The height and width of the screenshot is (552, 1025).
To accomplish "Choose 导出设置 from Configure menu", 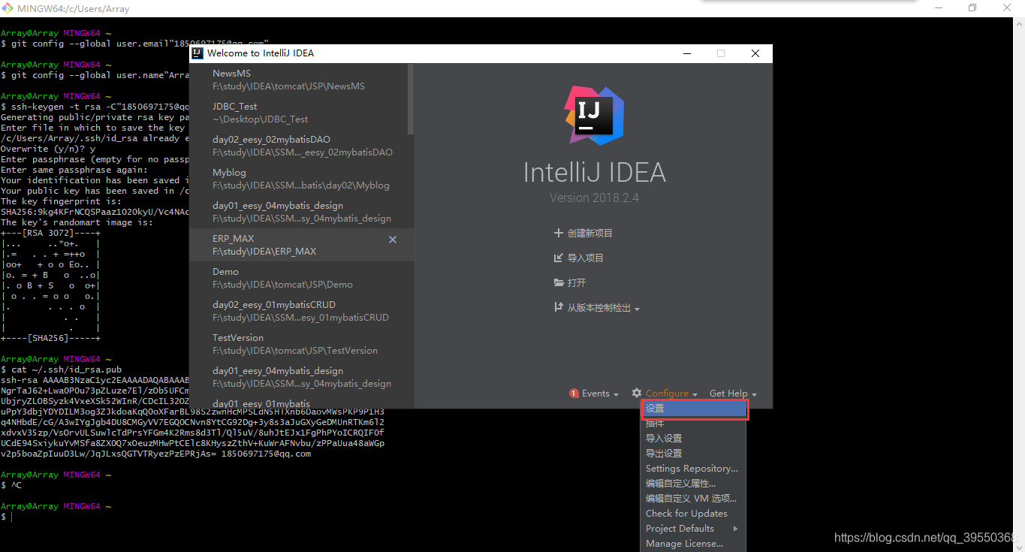I will (x=694, y=454).
